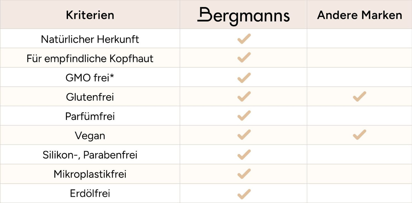Click Bergmanns checkmark in Erdölfrei row
Viewport: 412px width, 203px height.
(x=244, y=194)
